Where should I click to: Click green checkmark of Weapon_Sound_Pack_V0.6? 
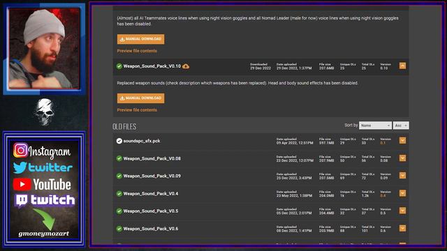pos(119,229)
